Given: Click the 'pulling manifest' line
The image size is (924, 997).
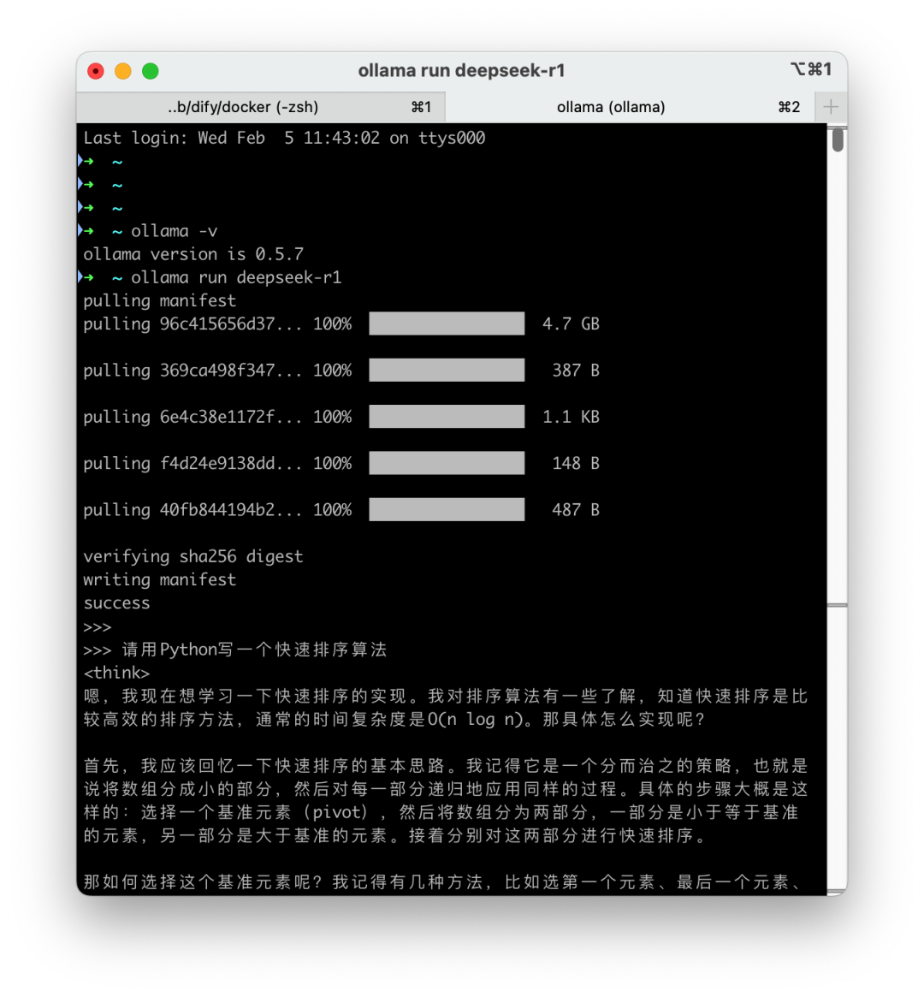Looking at the screenshot, I should click(x=159, y=300).
